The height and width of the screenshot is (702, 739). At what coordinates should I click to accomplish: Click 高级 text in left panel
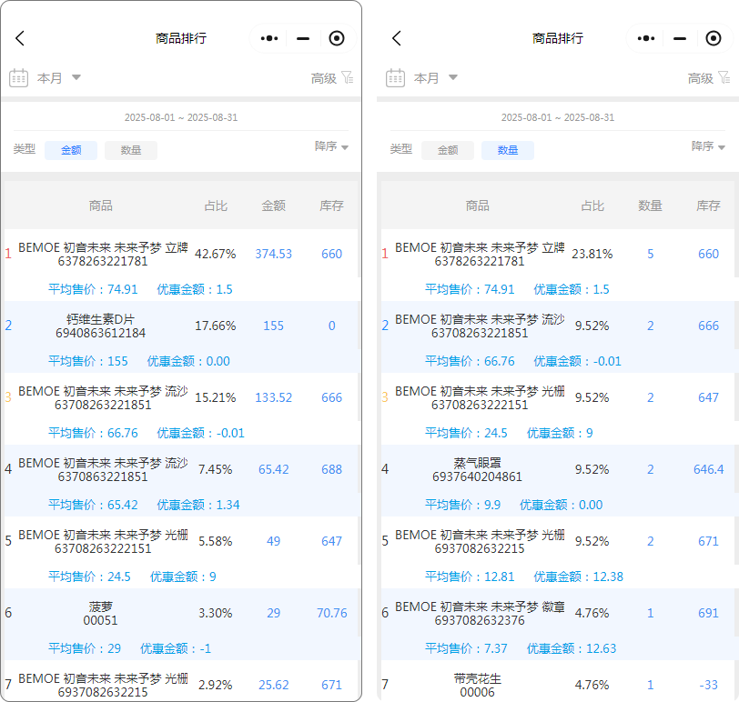324,78
